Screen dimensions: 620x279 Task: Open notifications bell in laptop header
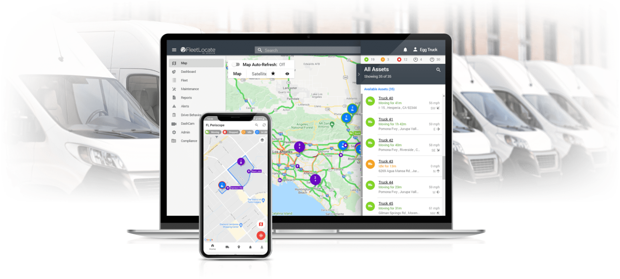click(x=405, y=50)
